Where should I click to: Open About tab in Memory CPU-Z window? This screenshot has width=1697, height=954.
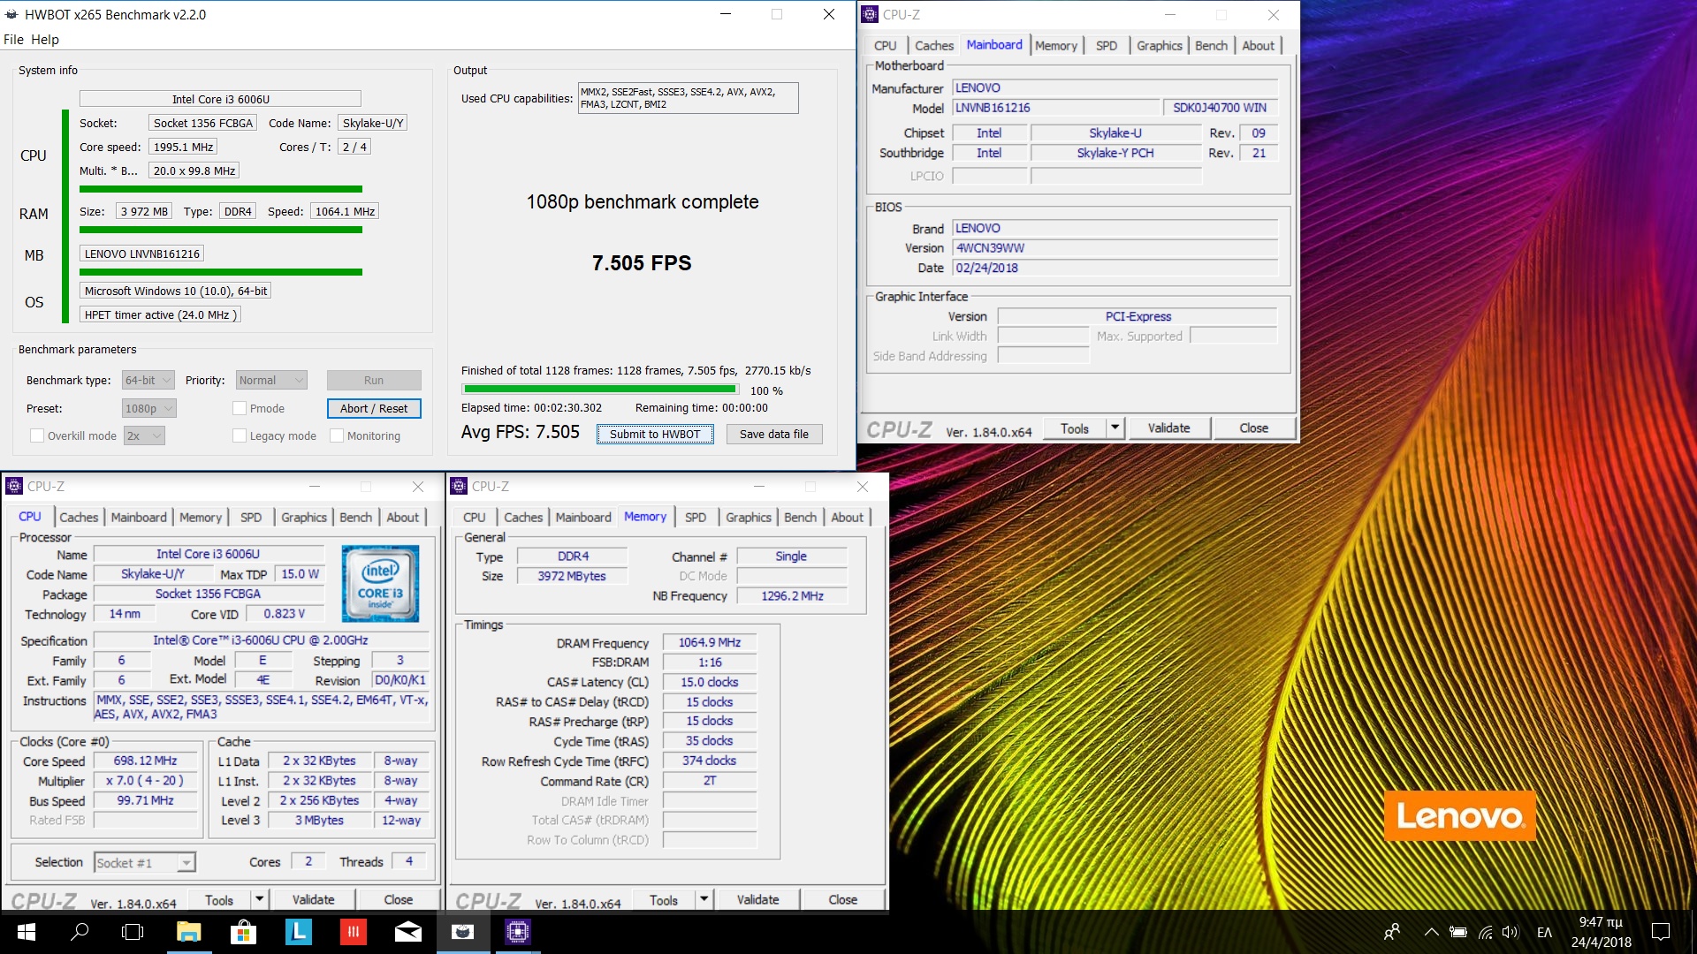pyautogui.click(x=847, y=518)
